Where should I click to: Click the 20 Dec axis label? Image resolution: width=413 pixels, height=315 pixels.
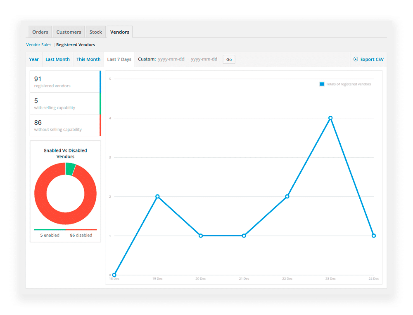[x=200, y=279]
